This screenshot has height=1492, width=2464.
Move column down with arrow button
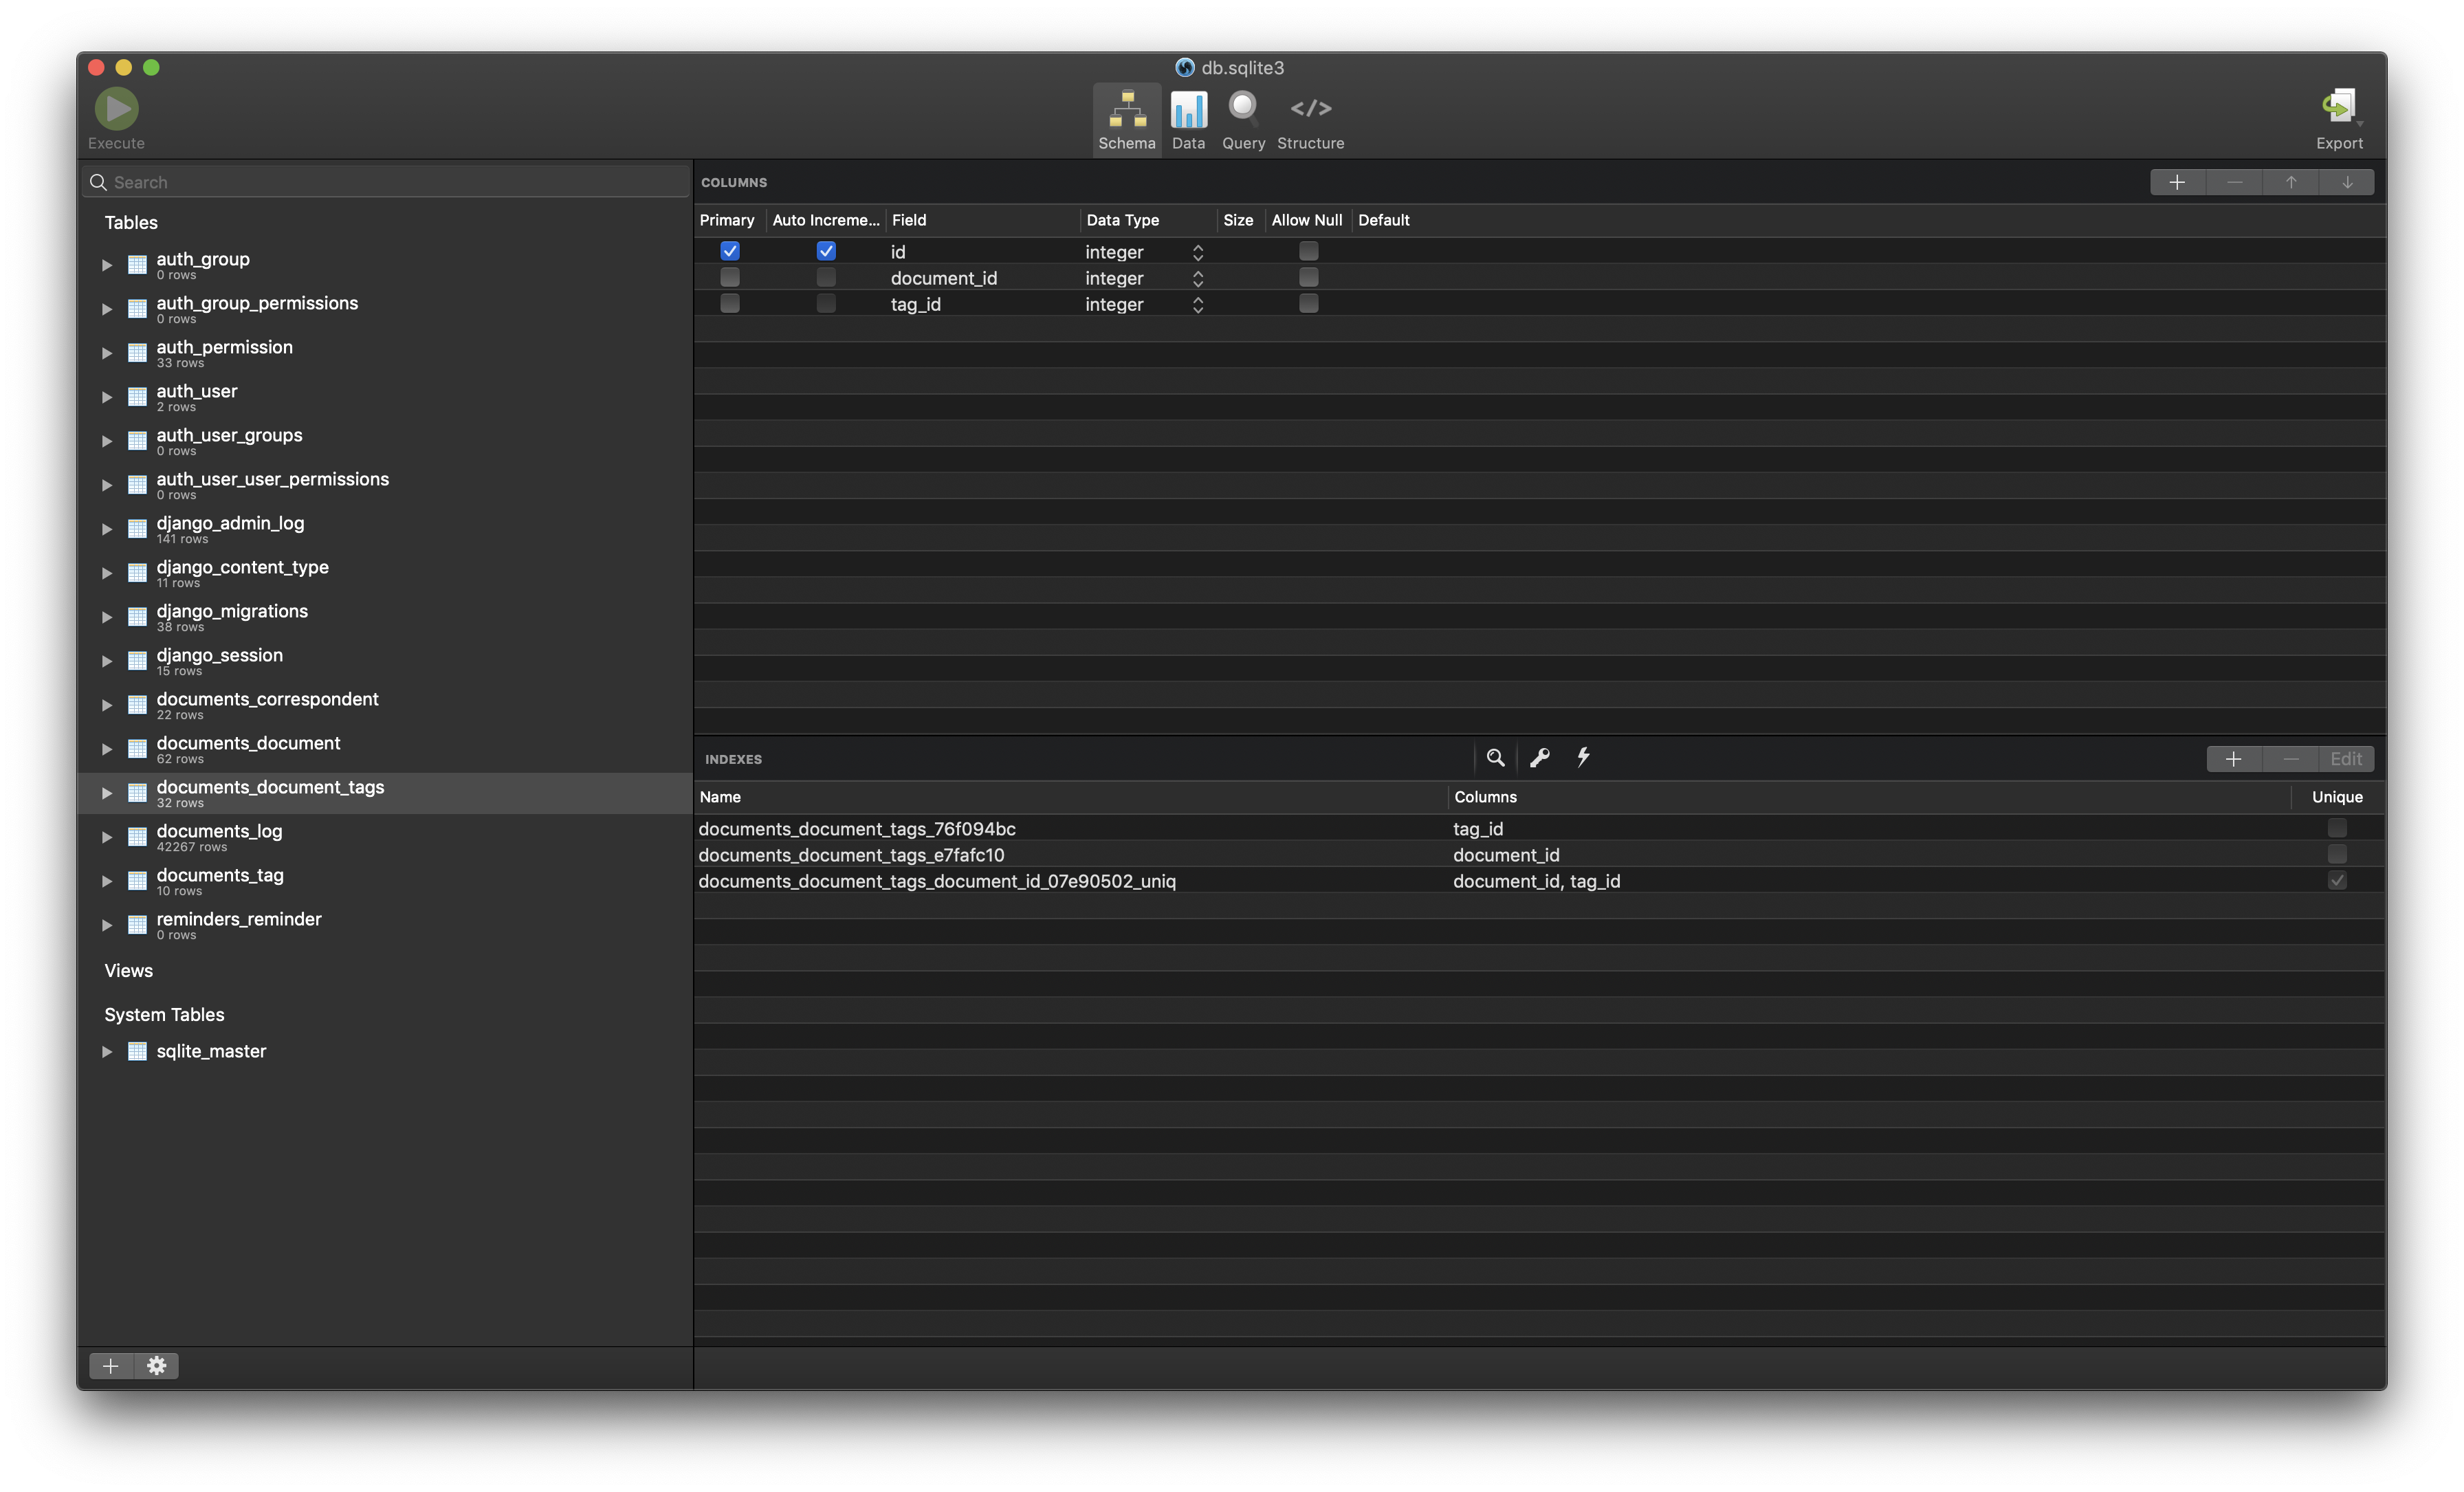pos(2347,182)
